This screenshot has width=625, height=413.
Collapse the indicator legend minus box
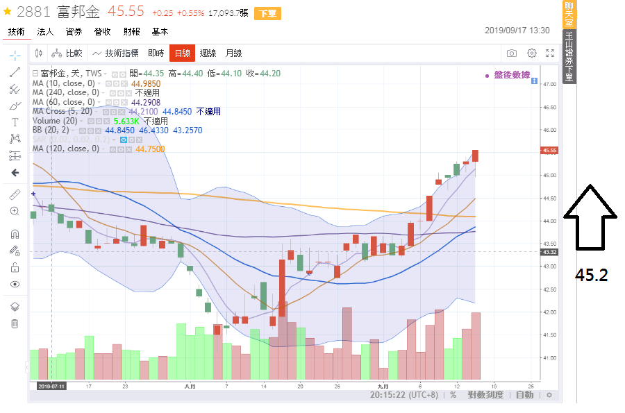(35, 74)
